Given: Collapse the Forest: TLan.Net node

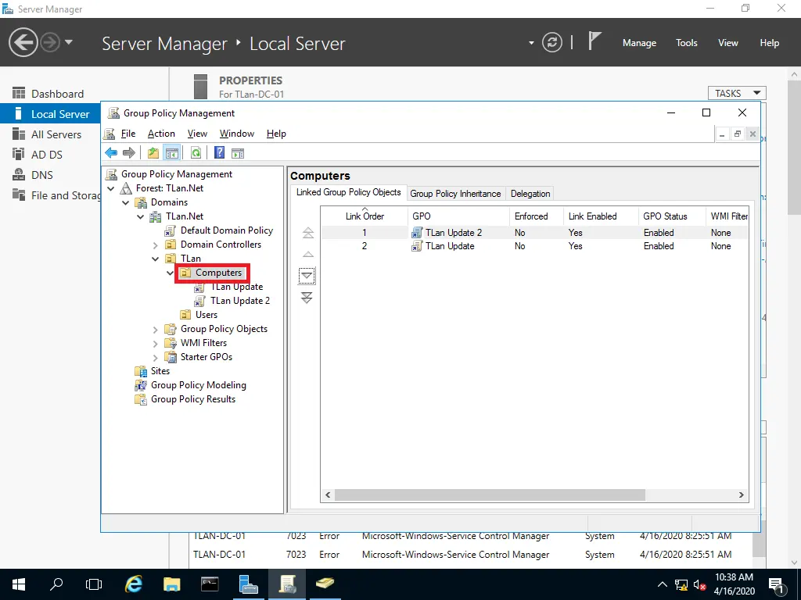Looking at the screenshot, I should 110,188.
